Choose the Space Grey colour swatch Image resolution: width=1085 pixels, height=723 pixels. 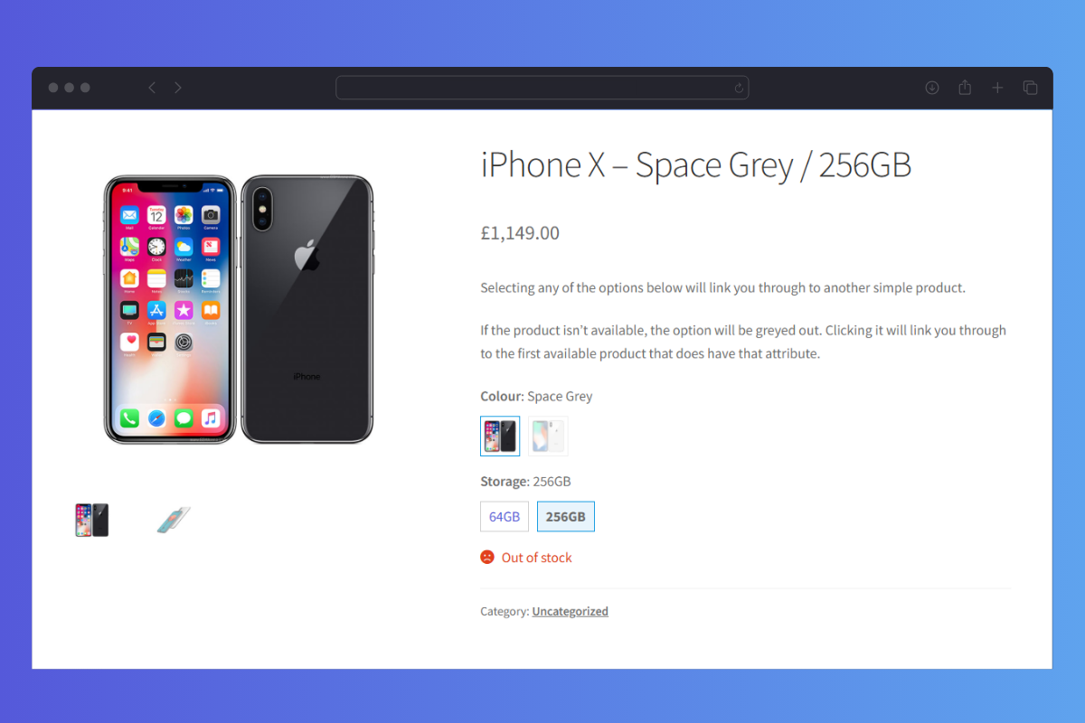point(500,437)
